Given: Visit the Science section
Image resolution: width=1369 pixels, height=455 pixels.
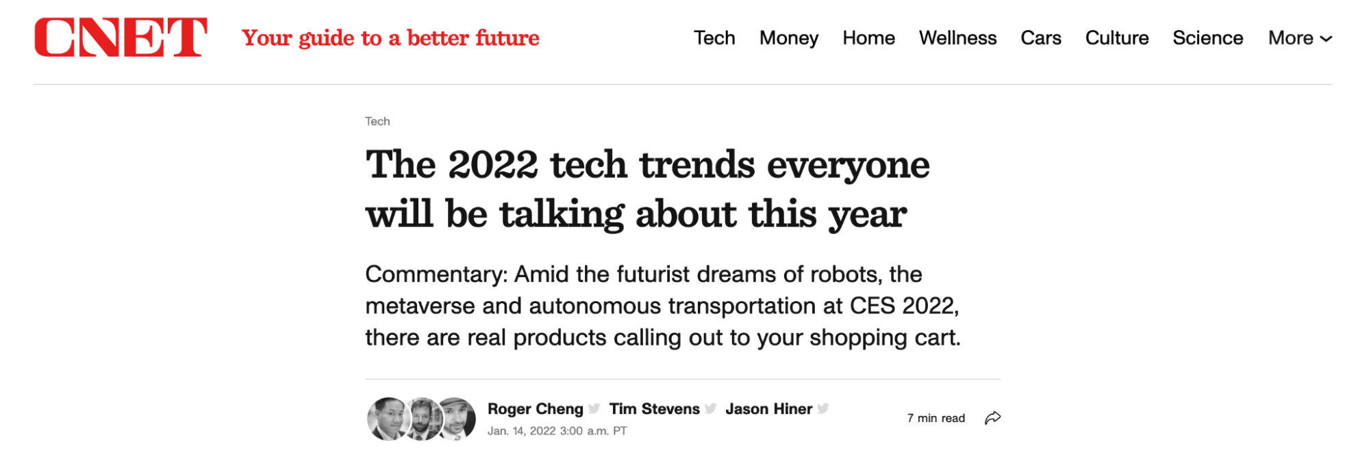Looking at the screenshot, I should pyautogui.click(x=1207, y=38).
